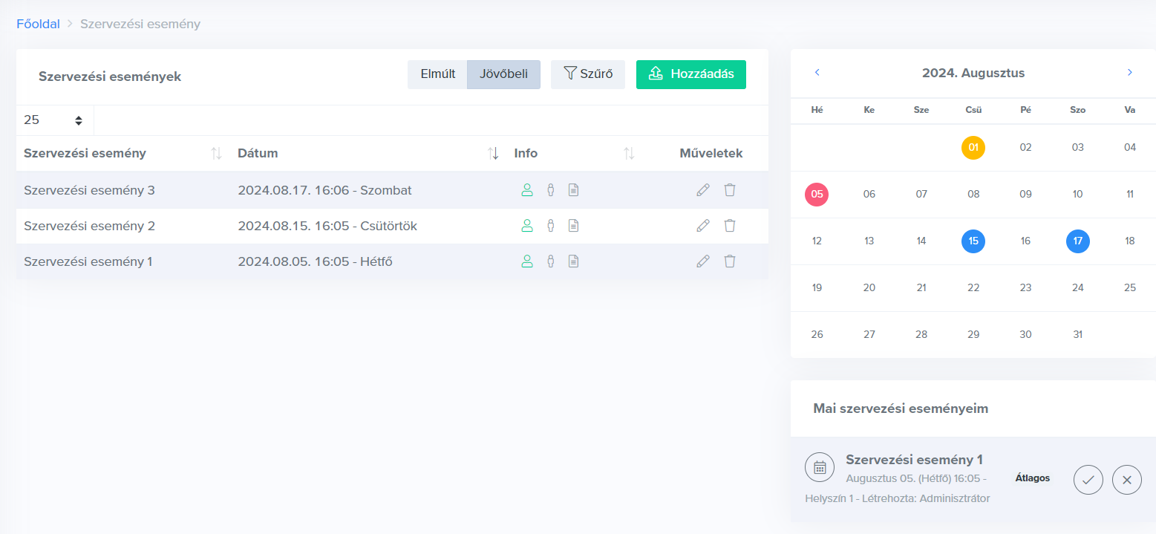Click the Hozzáadás button

pyautogui.click(x=691, y=74)
